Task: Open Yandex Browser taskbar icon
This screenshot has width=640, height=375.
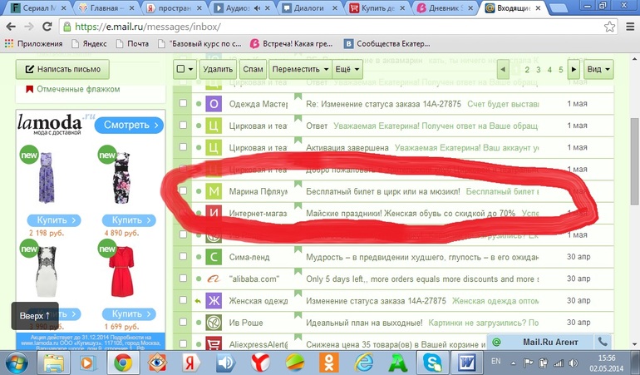Action: tap(260, 363)
